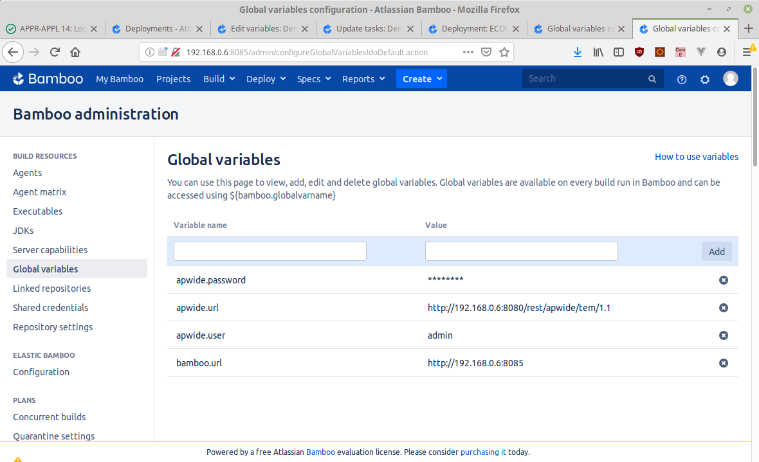Click the Bamboo logo
759x462 pixels.
48,78
